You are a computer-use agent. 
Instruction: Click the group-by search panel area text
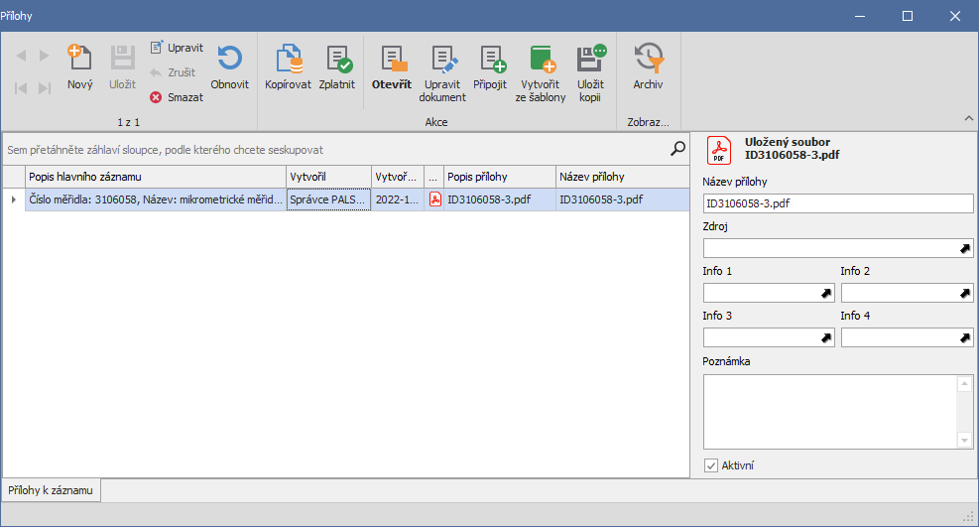(166, 150)
